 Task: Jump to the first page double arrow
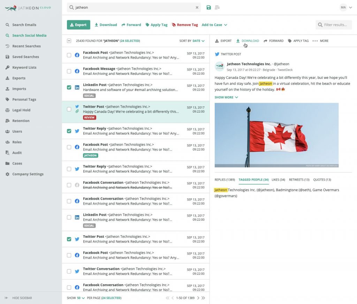[x=168, y=298]
